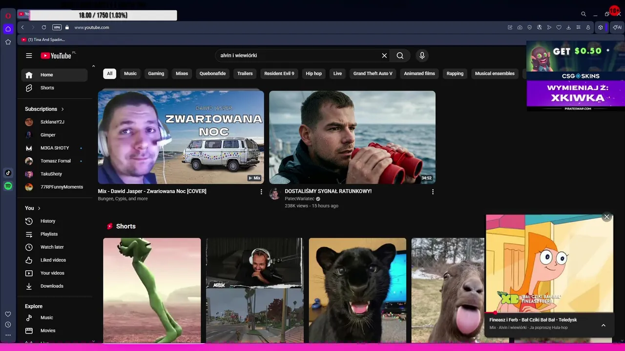The image size is (625, 351).
Task: Click Opera sidebar home icon
Action: click(8, 29)
